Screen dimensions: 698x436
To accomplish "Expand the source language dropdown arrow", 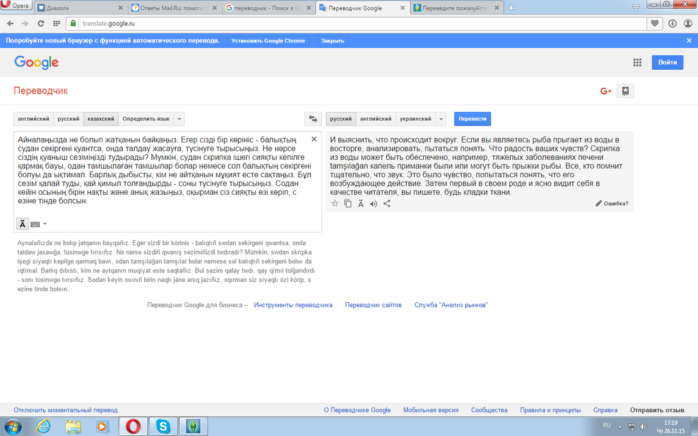I will (179, 119).
